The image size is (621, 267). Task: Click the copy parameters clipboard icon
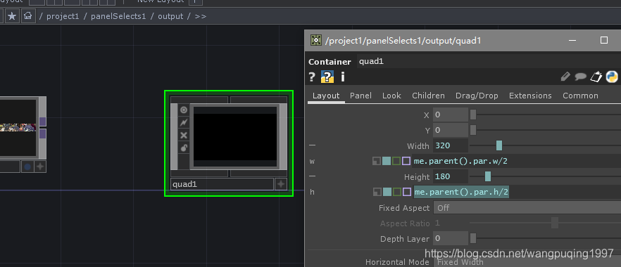(x=596, y=77)
